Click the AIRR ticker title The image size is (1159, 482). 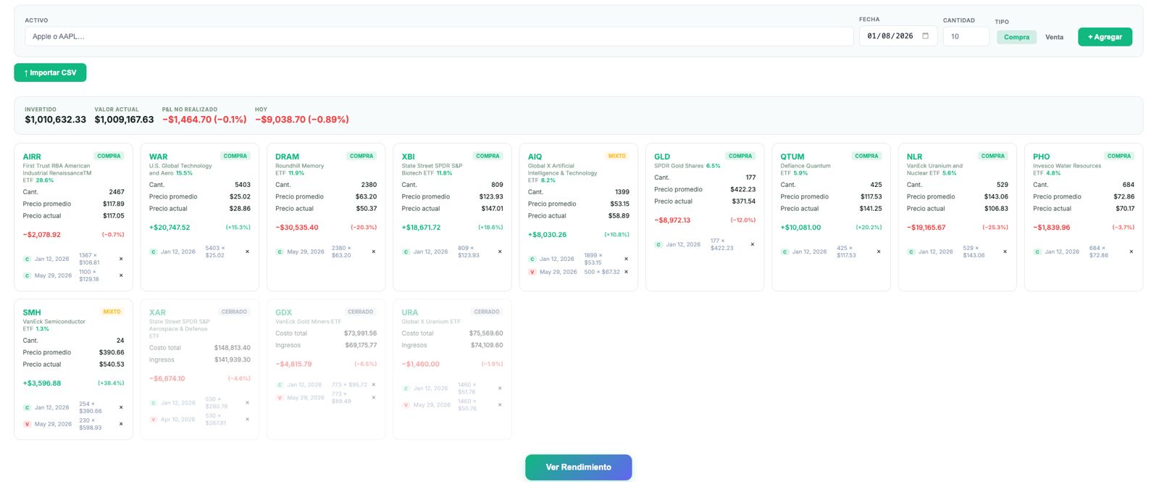(32, 157)
